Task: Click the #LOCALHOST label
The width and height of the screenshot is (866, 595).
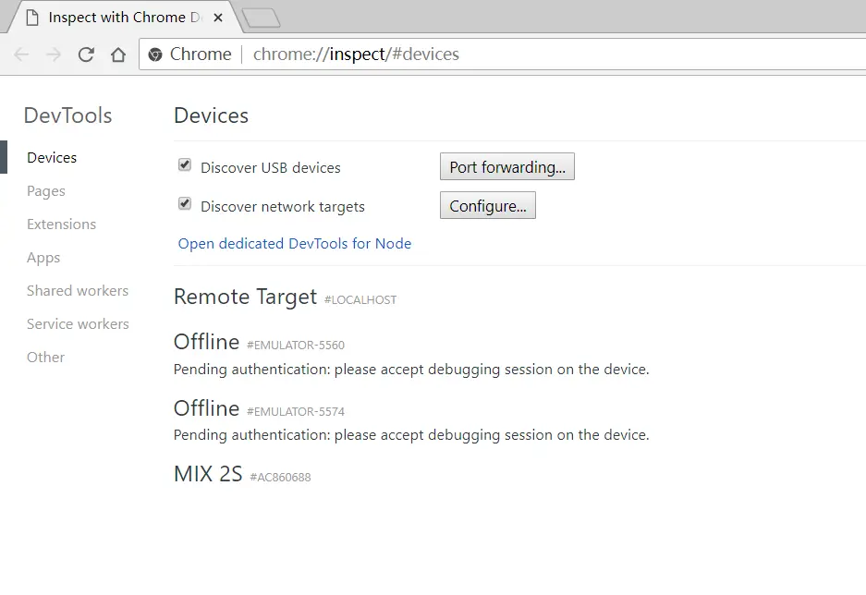Action: pos(360,299)
